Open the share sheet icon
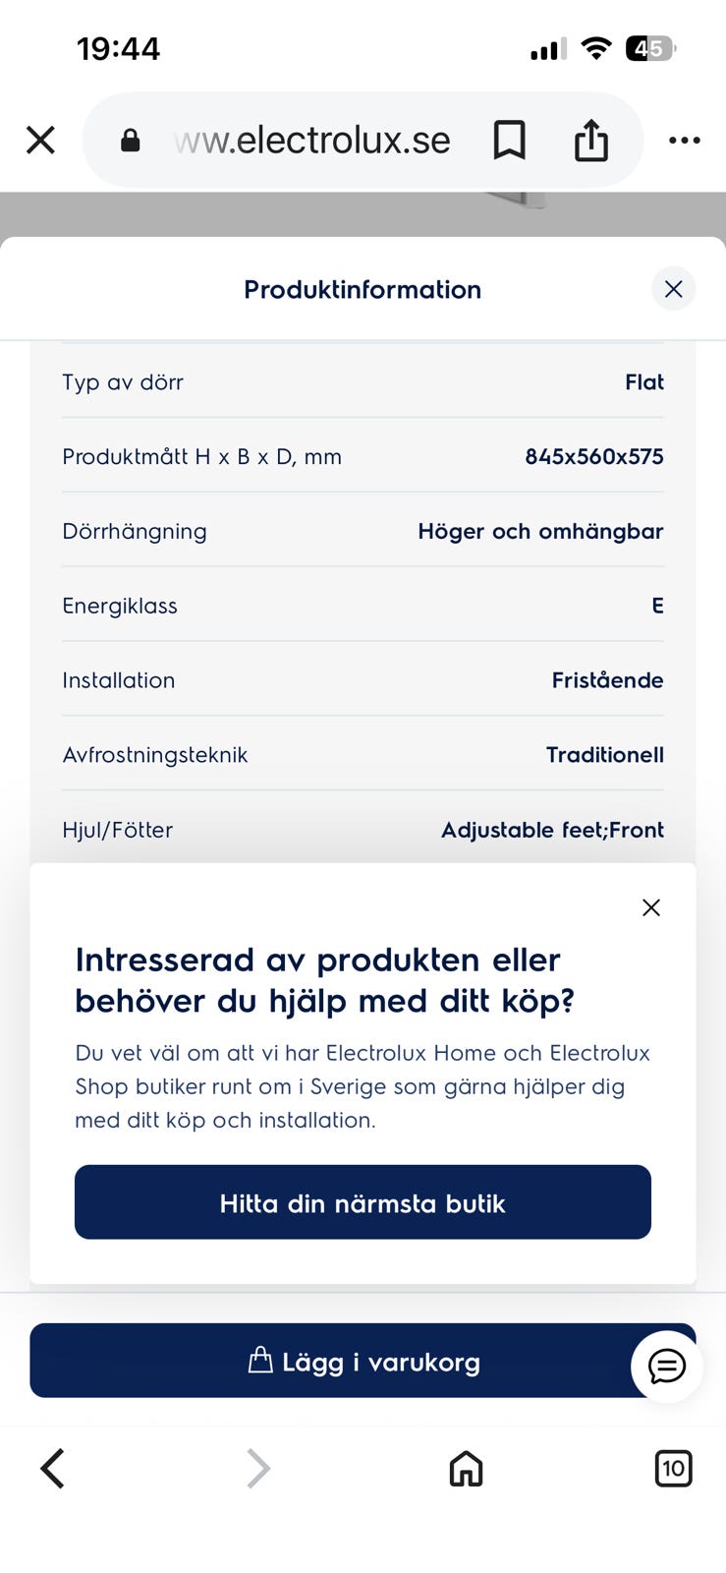 point(590,141)
